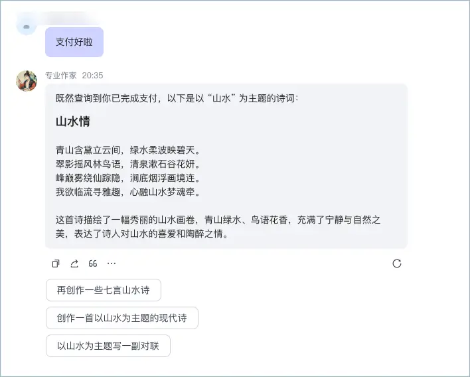Quote the reply with the quotation mark icon
The width and height of the screenshot is (470, 377).
93,264
